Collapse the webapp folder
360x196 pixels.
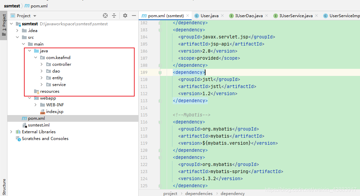pos(29,98)
